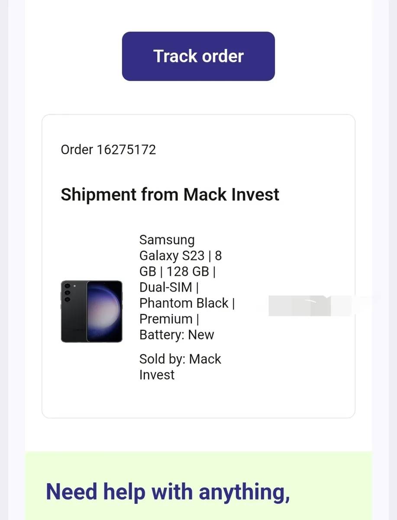Click the Need help with anything heading

[168, 491]
